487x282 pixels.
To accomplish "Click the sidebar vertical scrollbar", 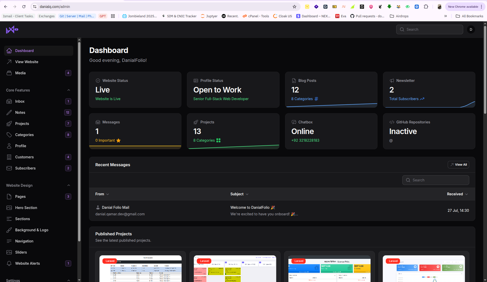I will pyautogui.click(x=79, y=141).
